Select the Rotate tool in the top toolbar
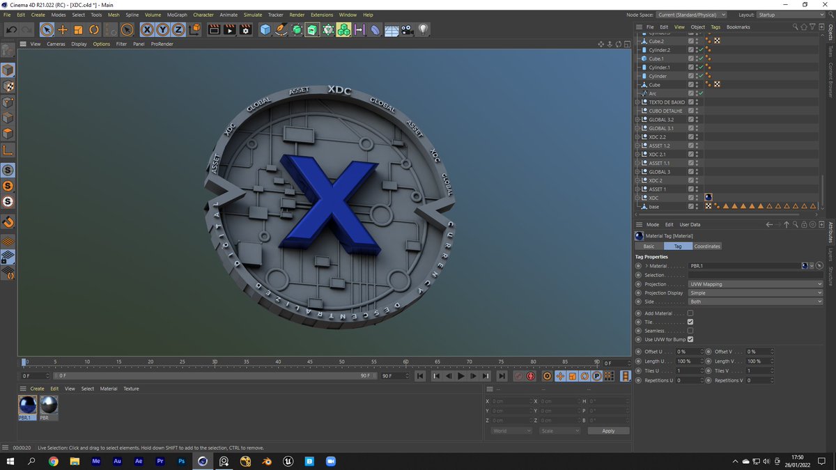Screen dimensions: 836x470 tap(94, 30)
